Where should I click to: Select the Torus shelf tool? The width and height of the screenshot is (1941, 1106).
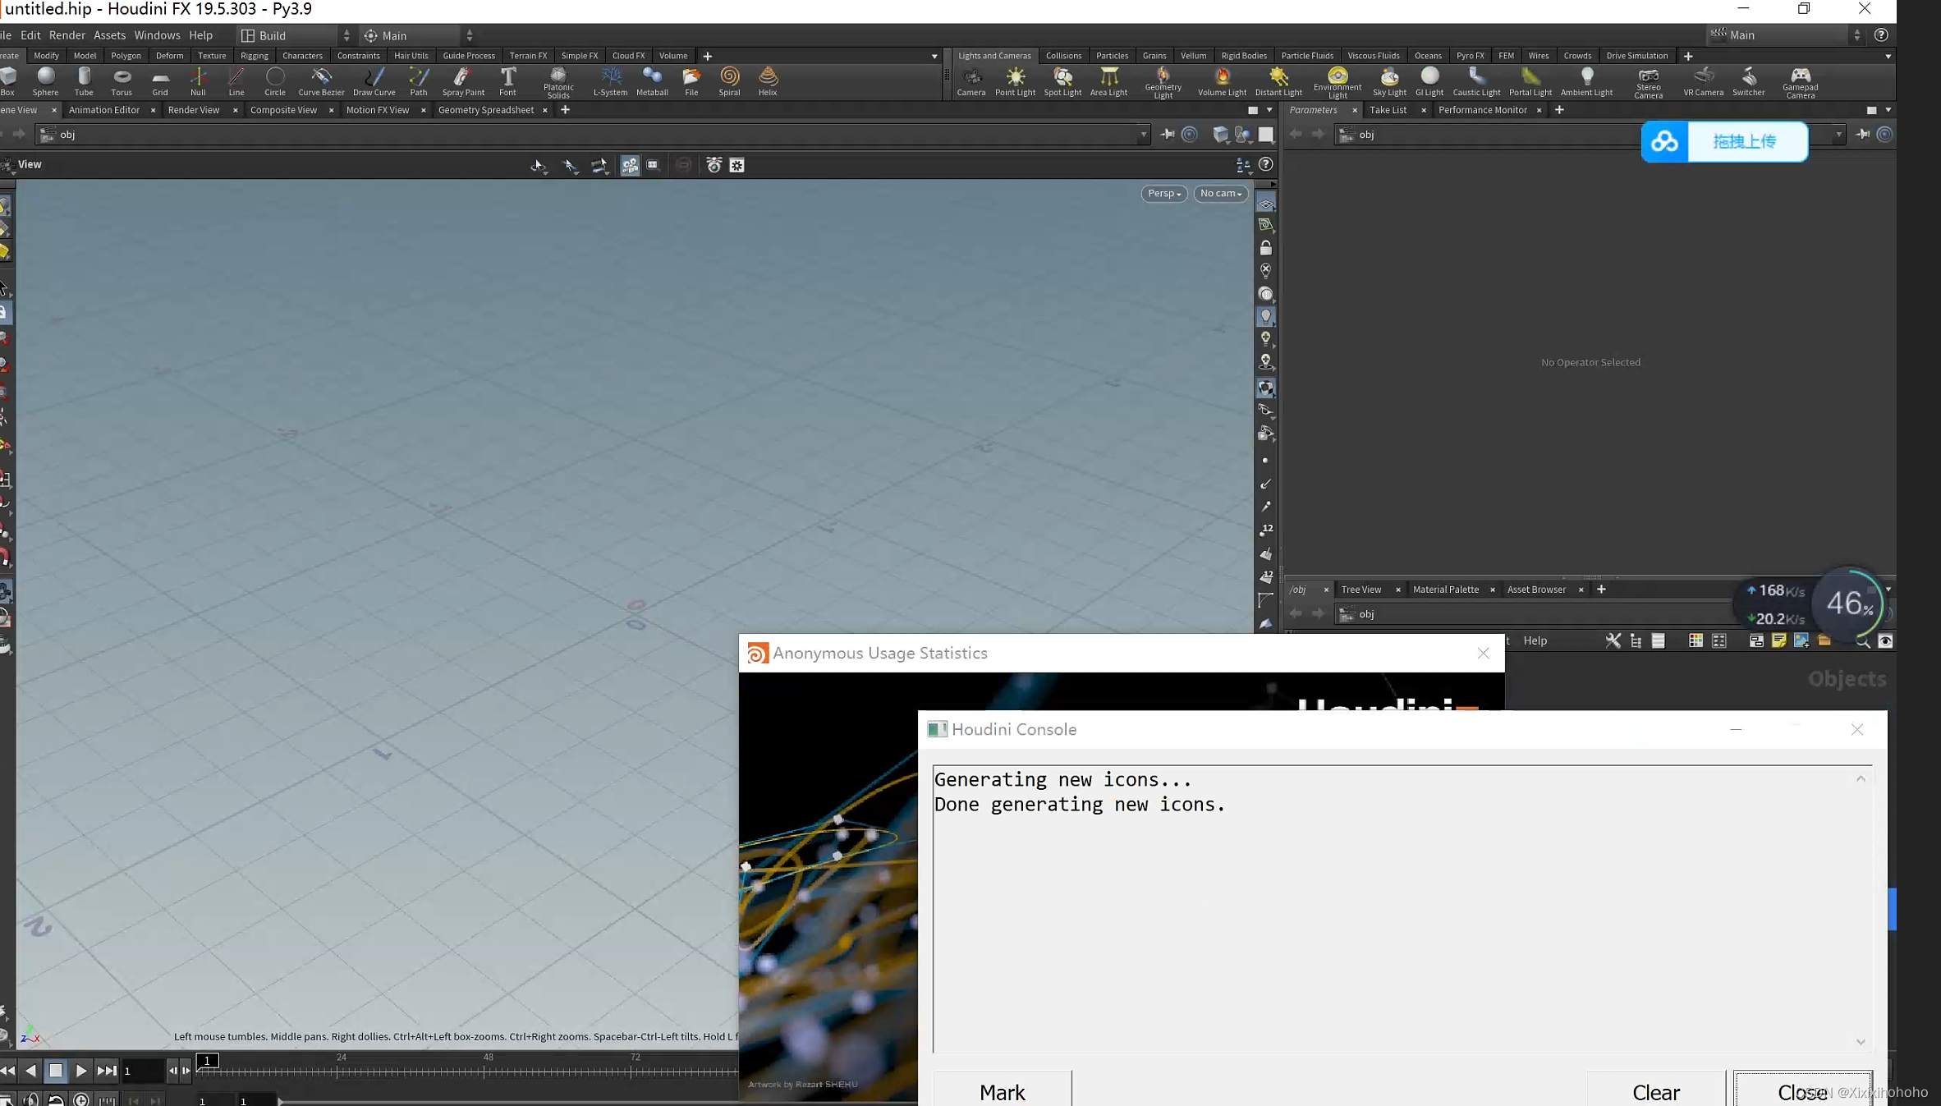point(122,81)
